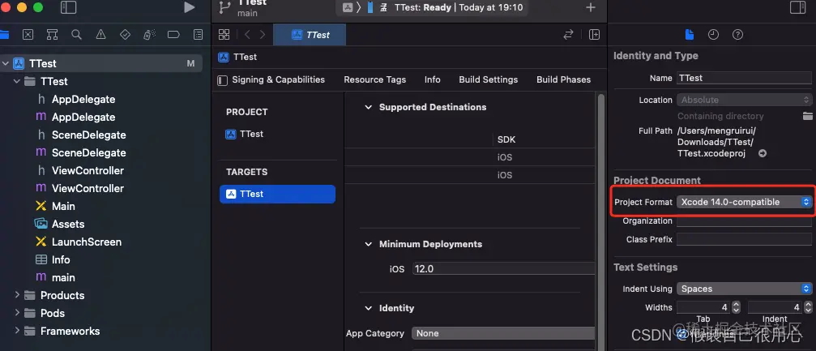Show the file inspector
The width and height of the screenshot is (816, 351).
pos(690,35)
